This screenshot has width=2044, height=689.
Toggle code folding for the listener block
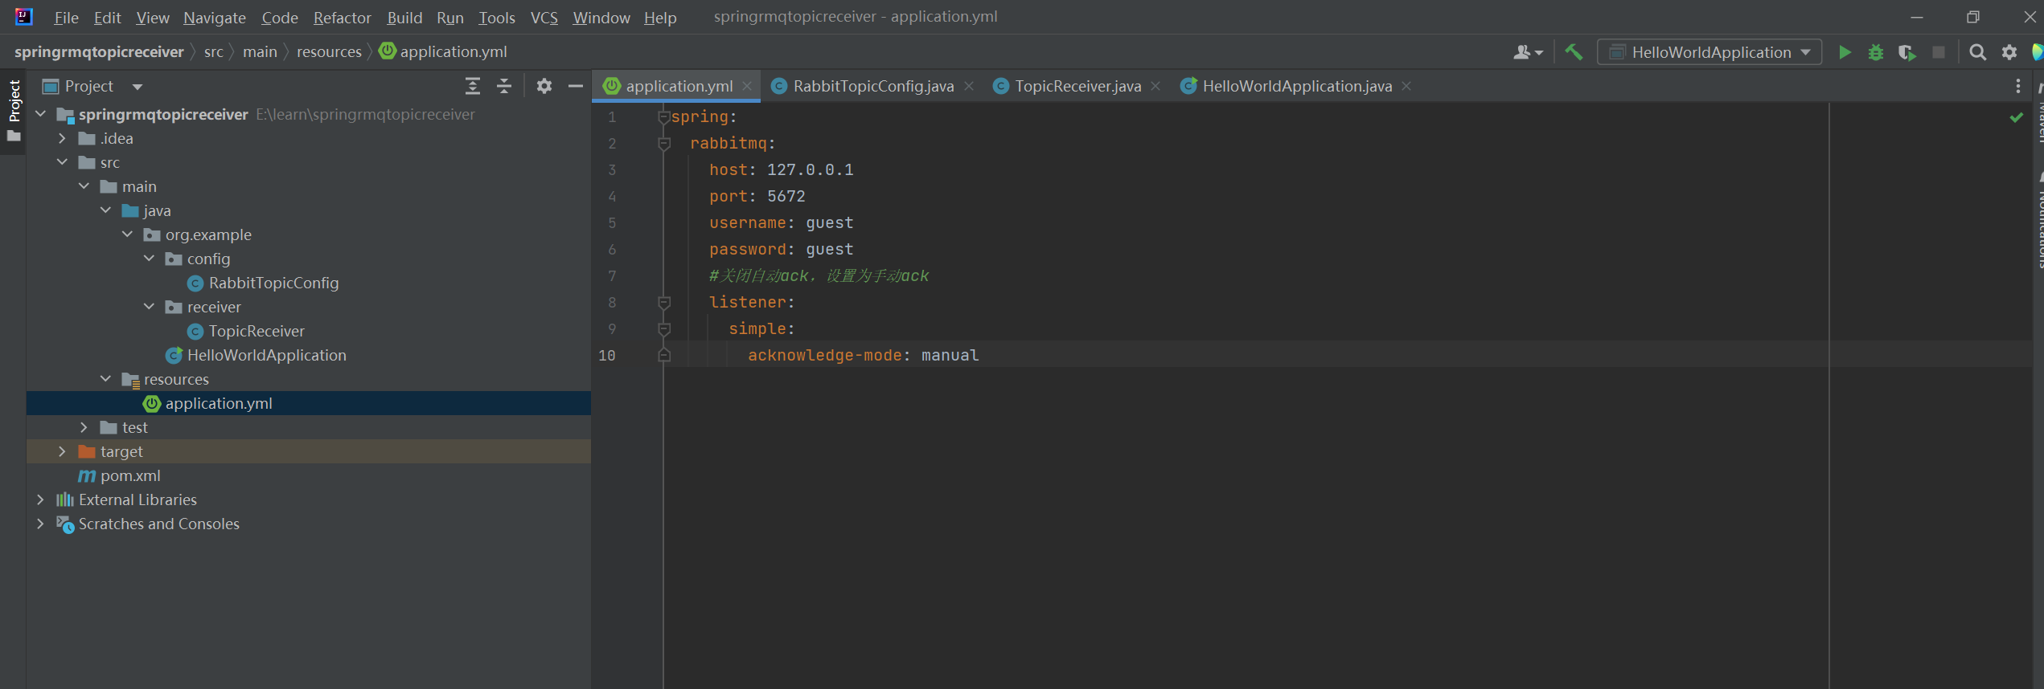tap(664, 303)
